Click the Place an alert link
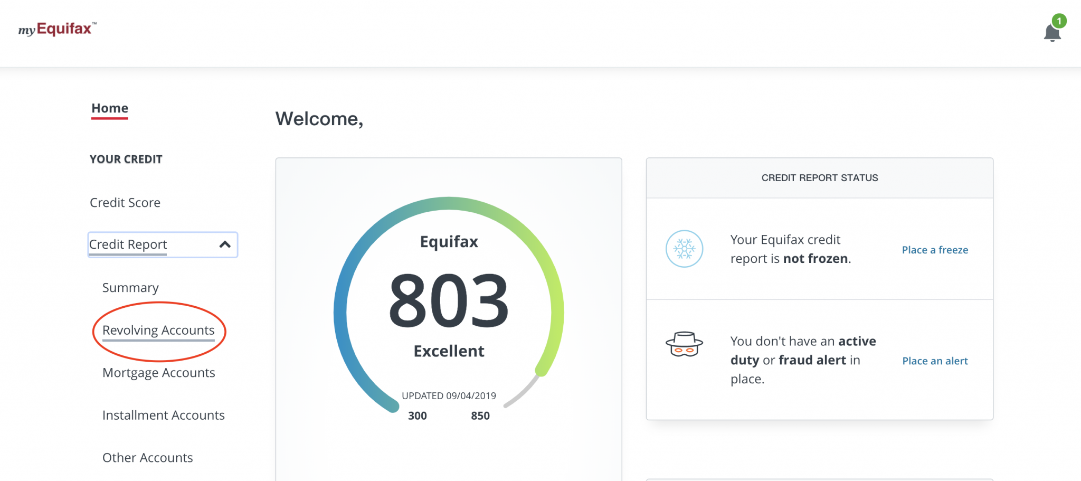This screenshot has height=481, width=1081. tap(935, 361)
